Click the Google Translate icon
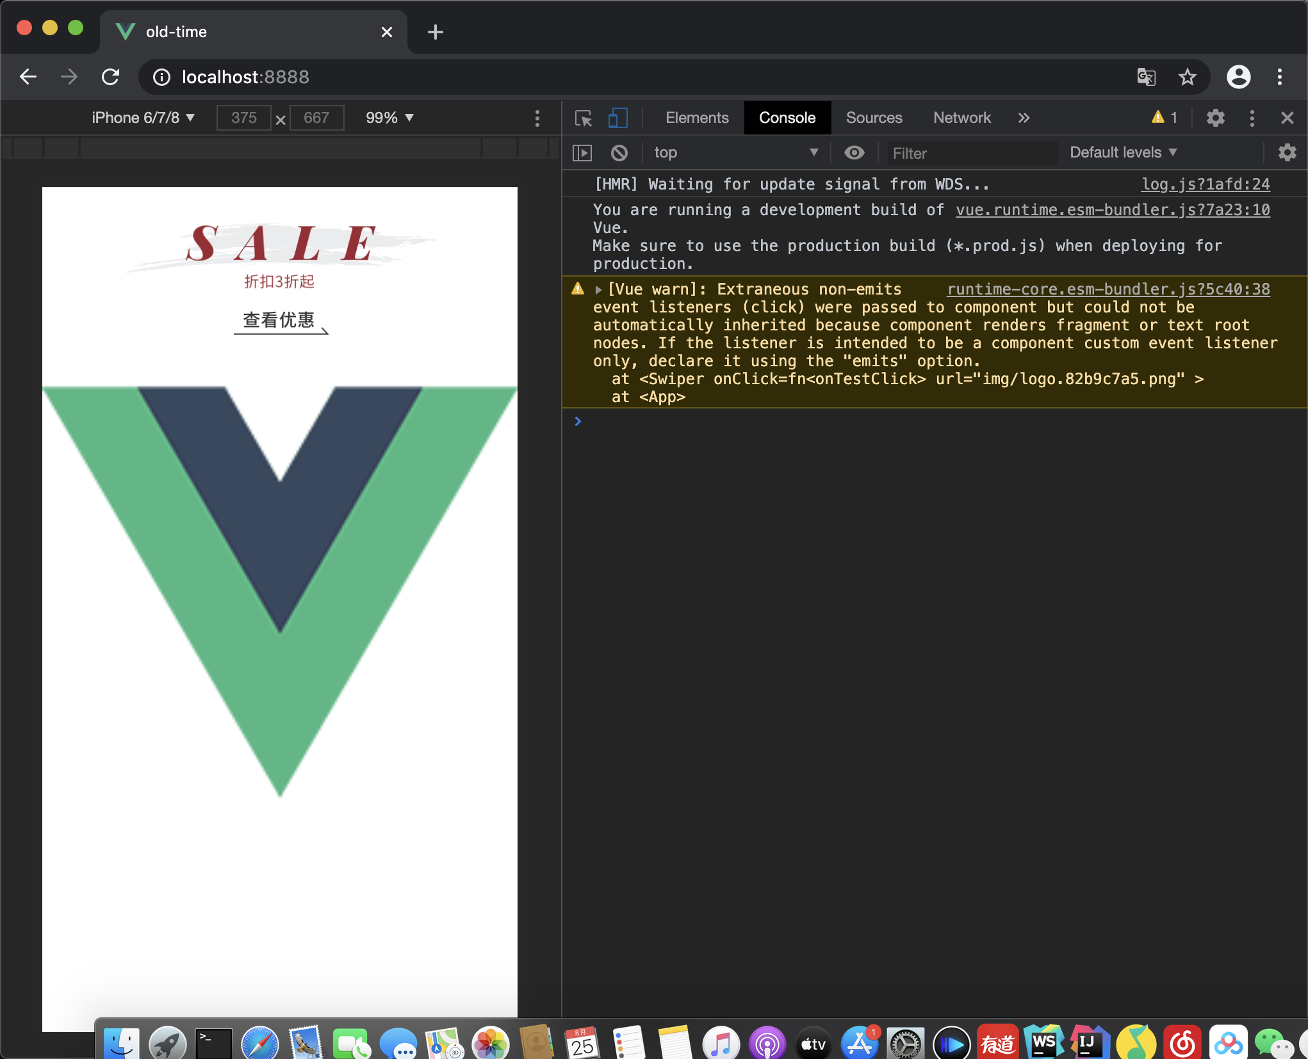The image size is (1308, 1059). click(1146, 77)
